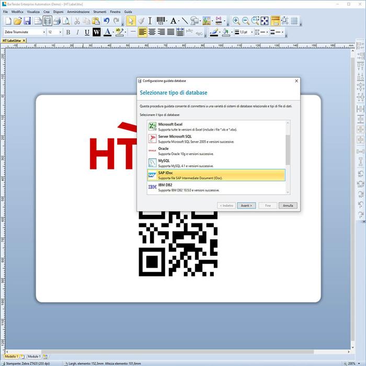This screenshot has height=366, width=366.
Task: Open the font size 12 dropdown
Action: coord(60,32)
